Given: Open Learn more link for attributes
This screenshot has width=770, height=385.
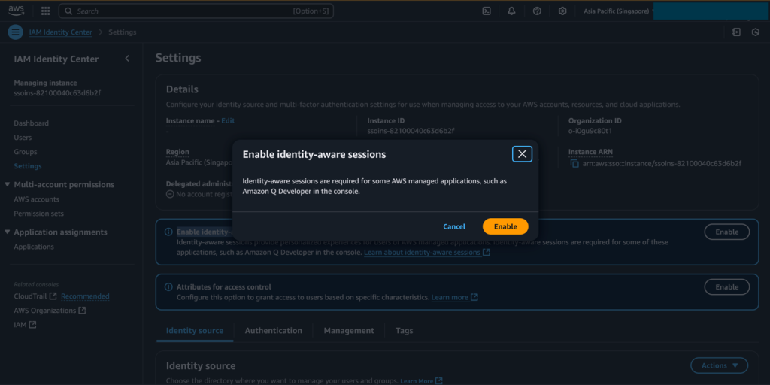Looking at the screenshot, I should point(455,297).
